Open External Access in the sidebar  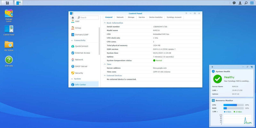click(84, 53)
